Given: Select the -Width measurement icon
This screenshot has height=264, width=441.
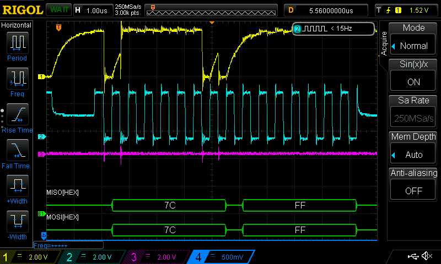Looking at the screenshot, I should [18, 221].
